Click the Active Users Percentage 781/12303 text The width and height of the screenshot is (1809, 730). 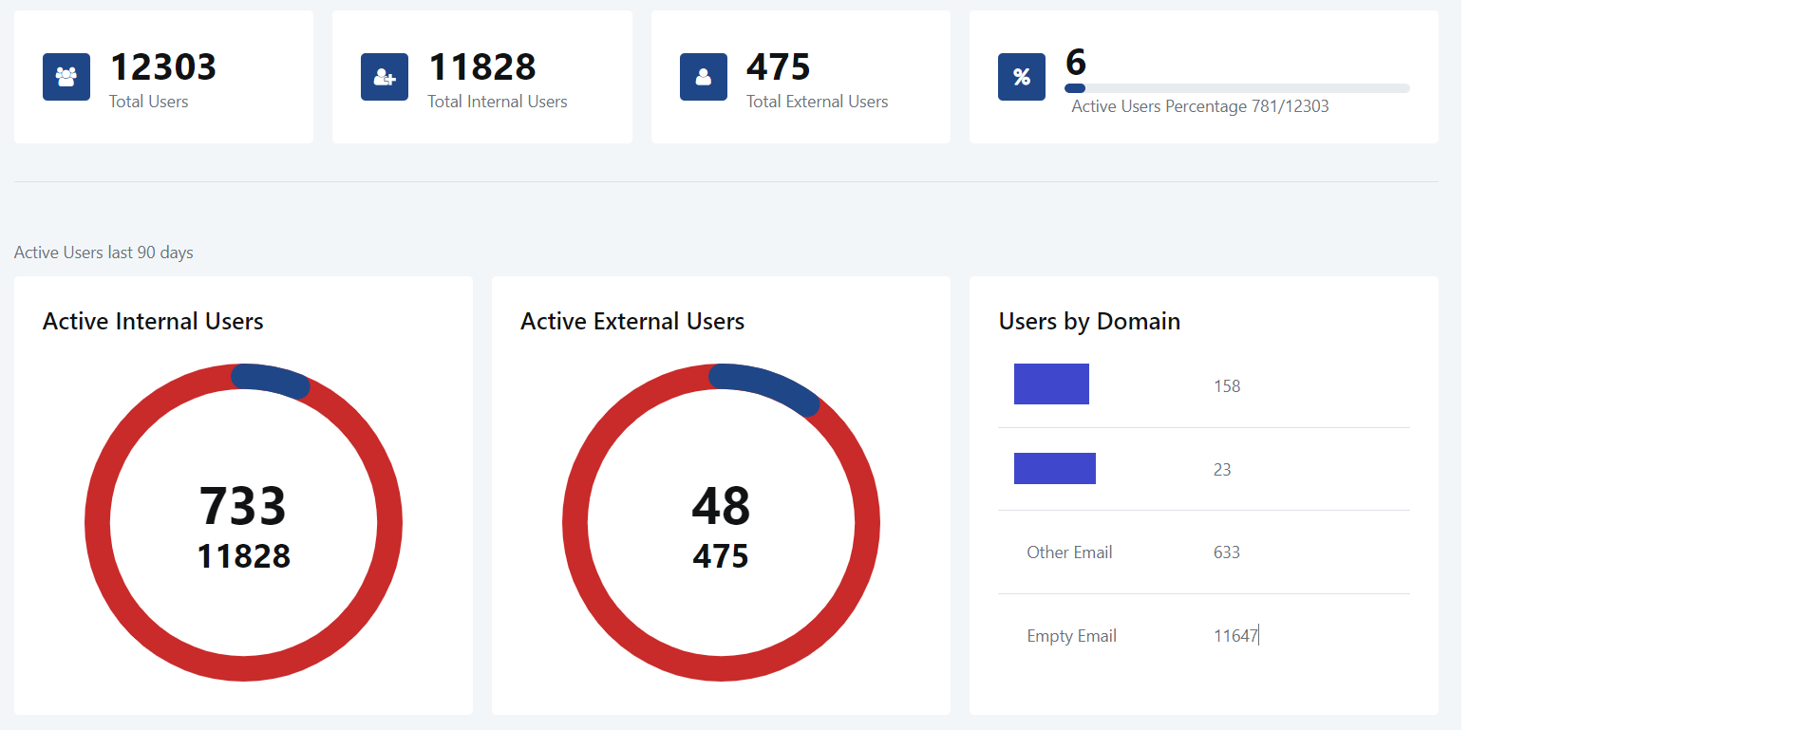point(1200,106)
